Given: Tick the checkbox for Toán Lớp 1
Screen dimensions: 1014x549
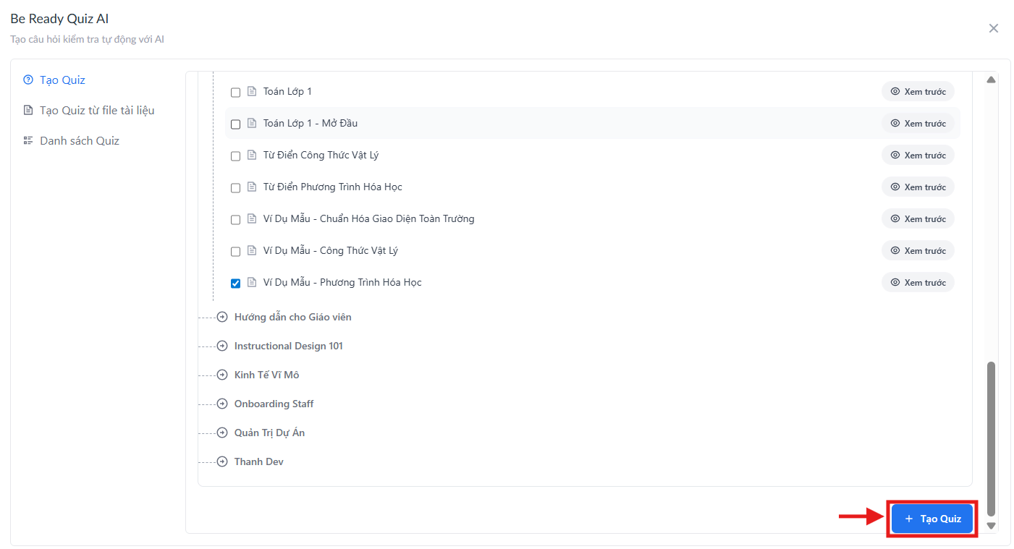Looking at the screenshot, I should pos(235,93).
